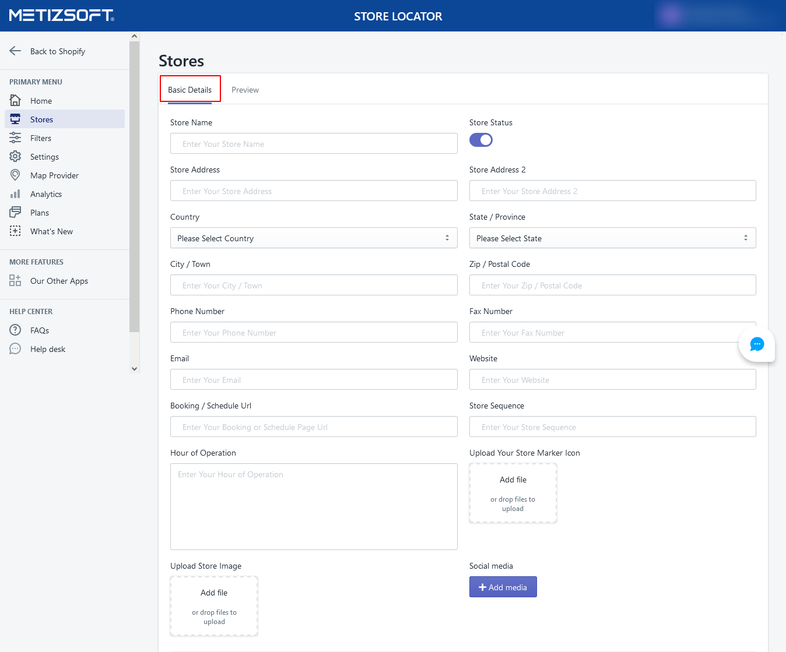Click the Settings gear icon
The height and width of the screenshot is (652, 786).
15,157
